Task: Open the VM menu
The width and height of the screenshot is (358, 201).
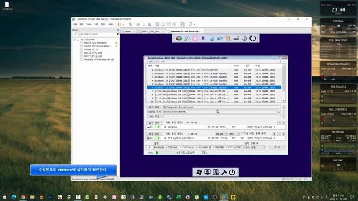Action: (x=96, y=25)
